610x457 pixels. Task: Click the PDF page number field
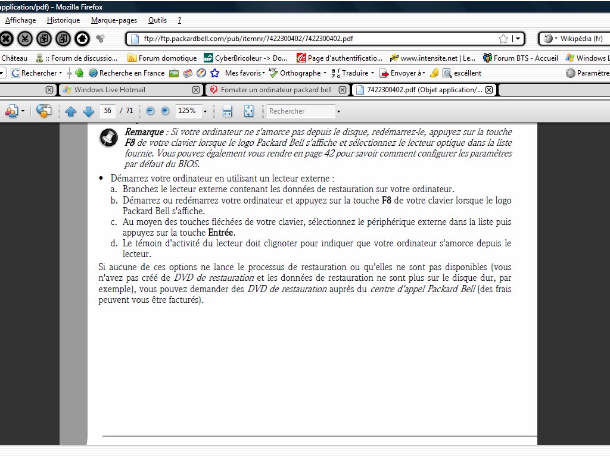point(108,111)
